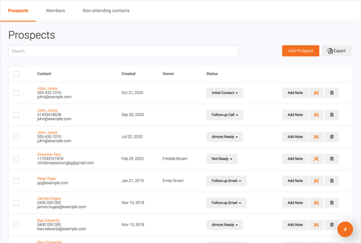Click trash icon in James Huges row
Screen dimensions: 361x243
click(332, 203)
